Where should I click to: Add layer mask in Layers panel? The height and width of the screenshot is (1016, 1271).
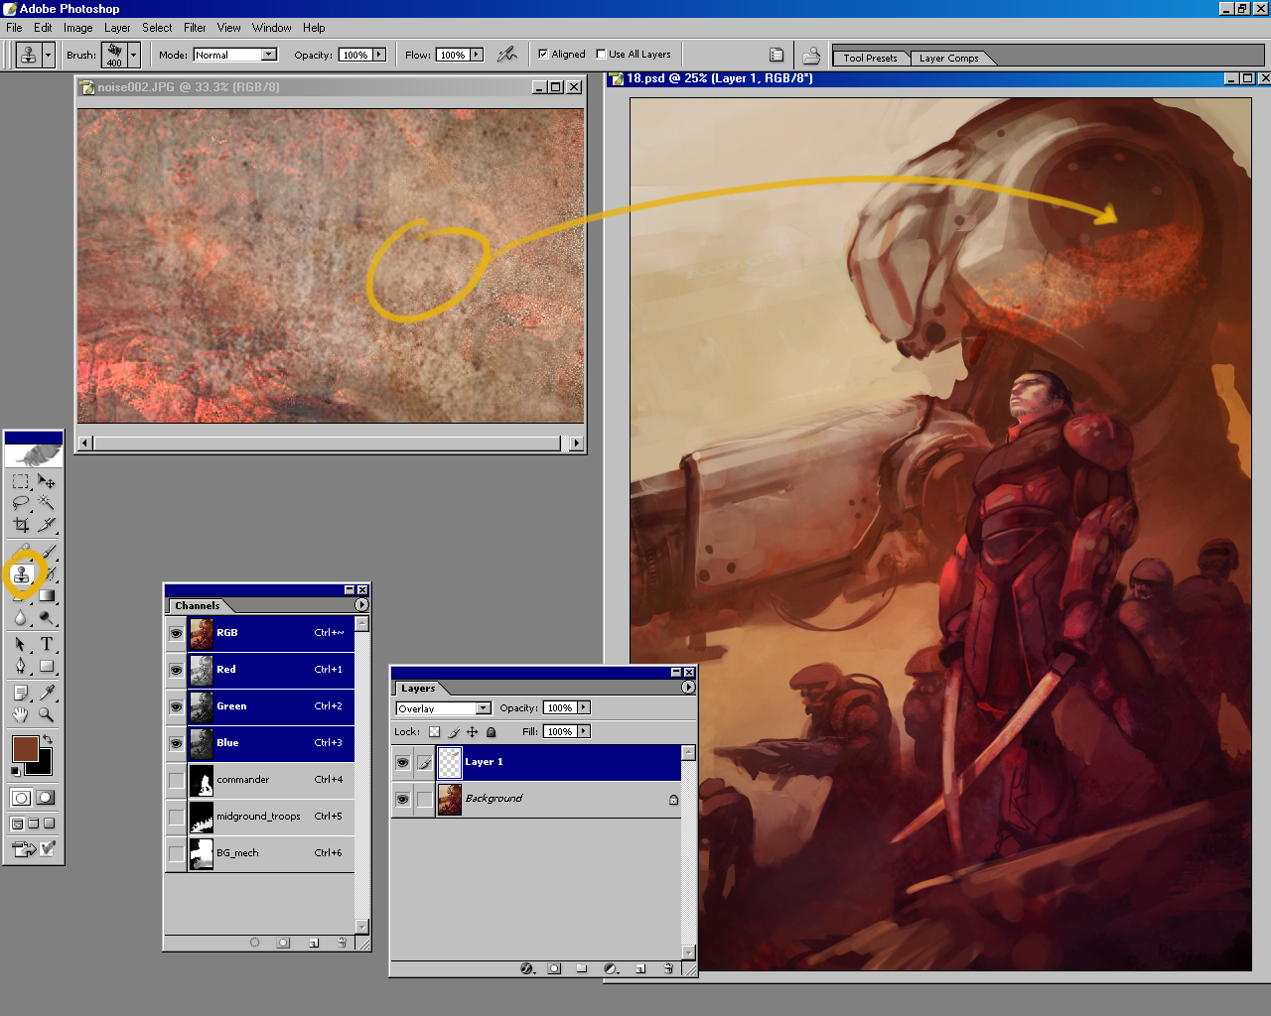click(554, 968)
